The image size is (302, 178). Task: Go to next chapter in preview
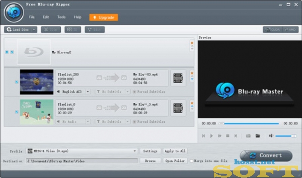pos(236,136)
